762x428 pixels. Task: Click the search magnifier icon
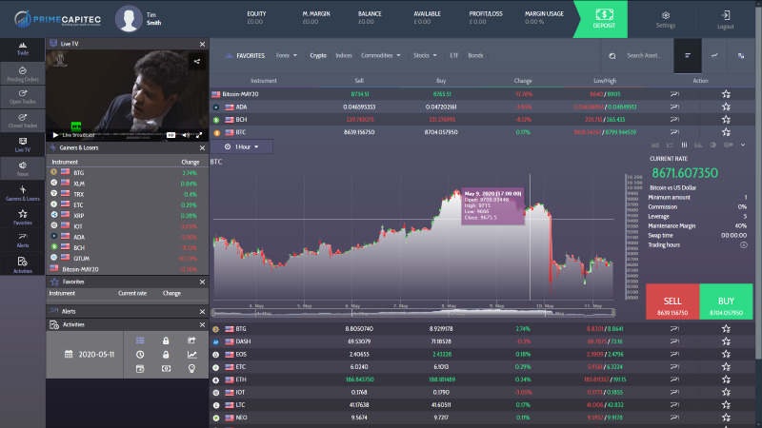(x=612, y=56)
